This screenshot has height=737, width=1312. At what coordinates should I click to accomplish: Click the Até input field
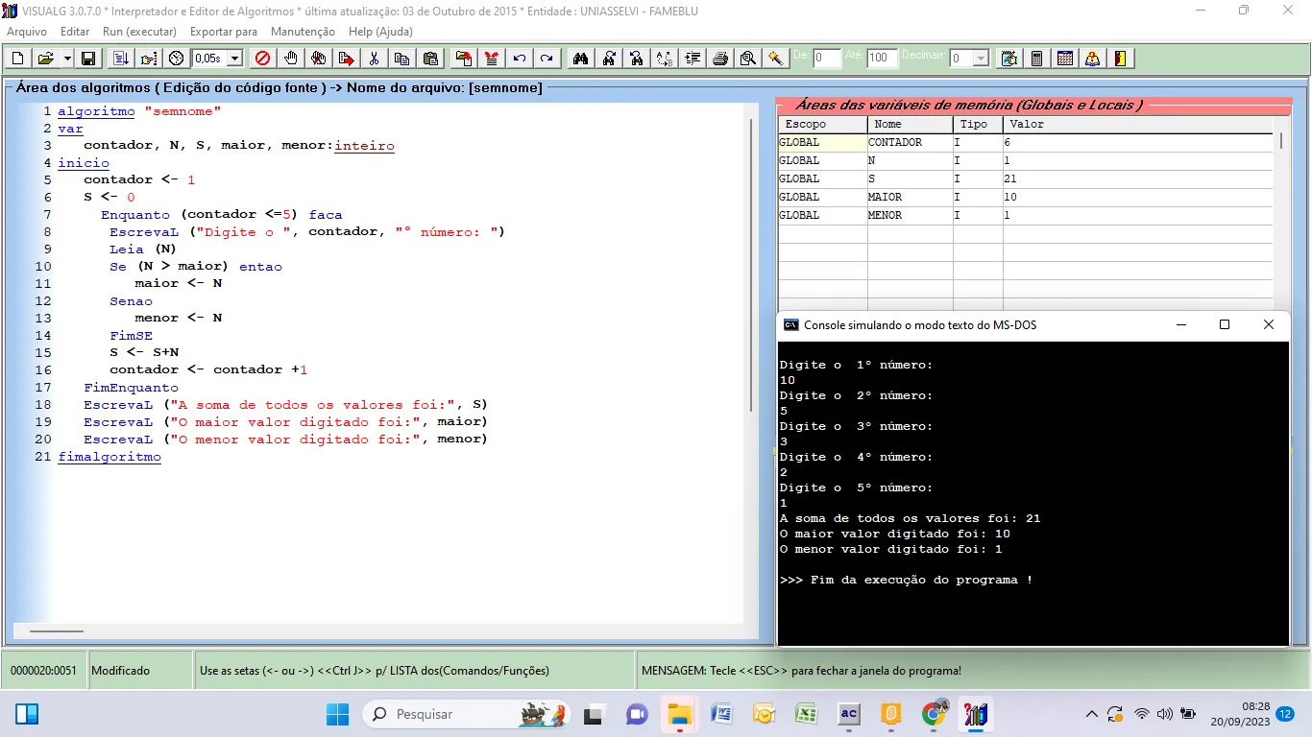[881, 59]
